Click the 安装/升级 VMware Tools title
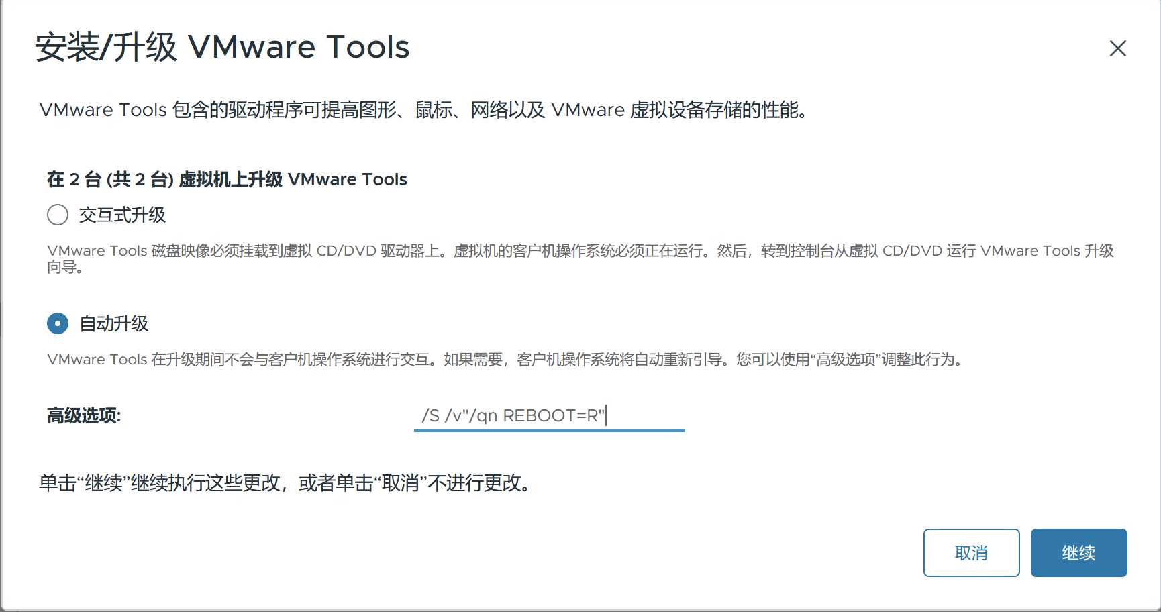This screenshot has height=612, width=1161. pos(222,47)
